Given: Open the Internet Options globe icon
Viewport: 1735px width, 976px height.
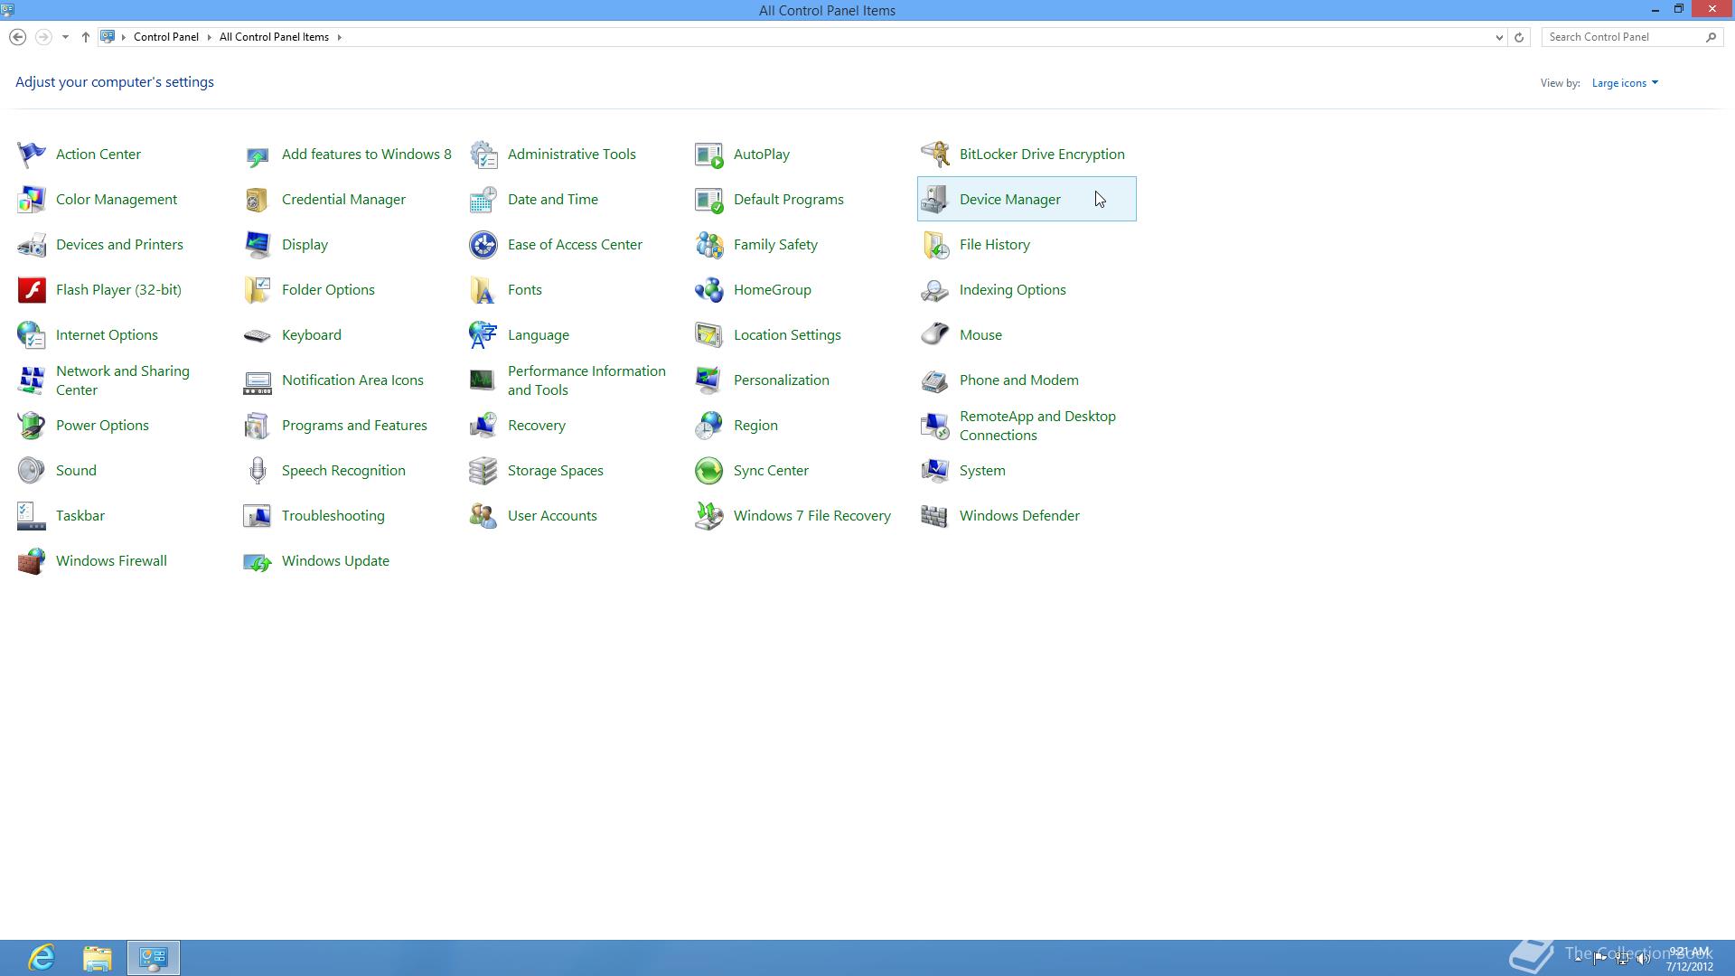Looking at the screenshot, I should point(32,335).
